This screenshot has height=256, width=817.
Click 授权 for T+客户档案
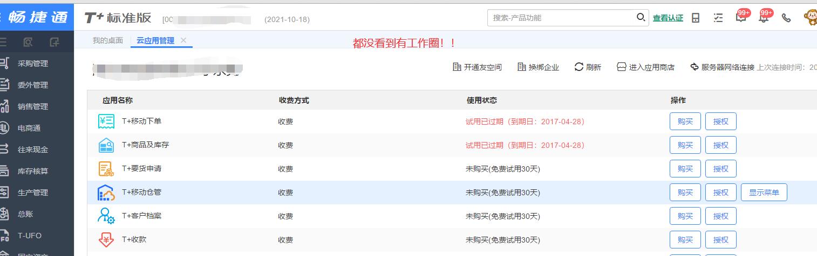coord(721,216)
